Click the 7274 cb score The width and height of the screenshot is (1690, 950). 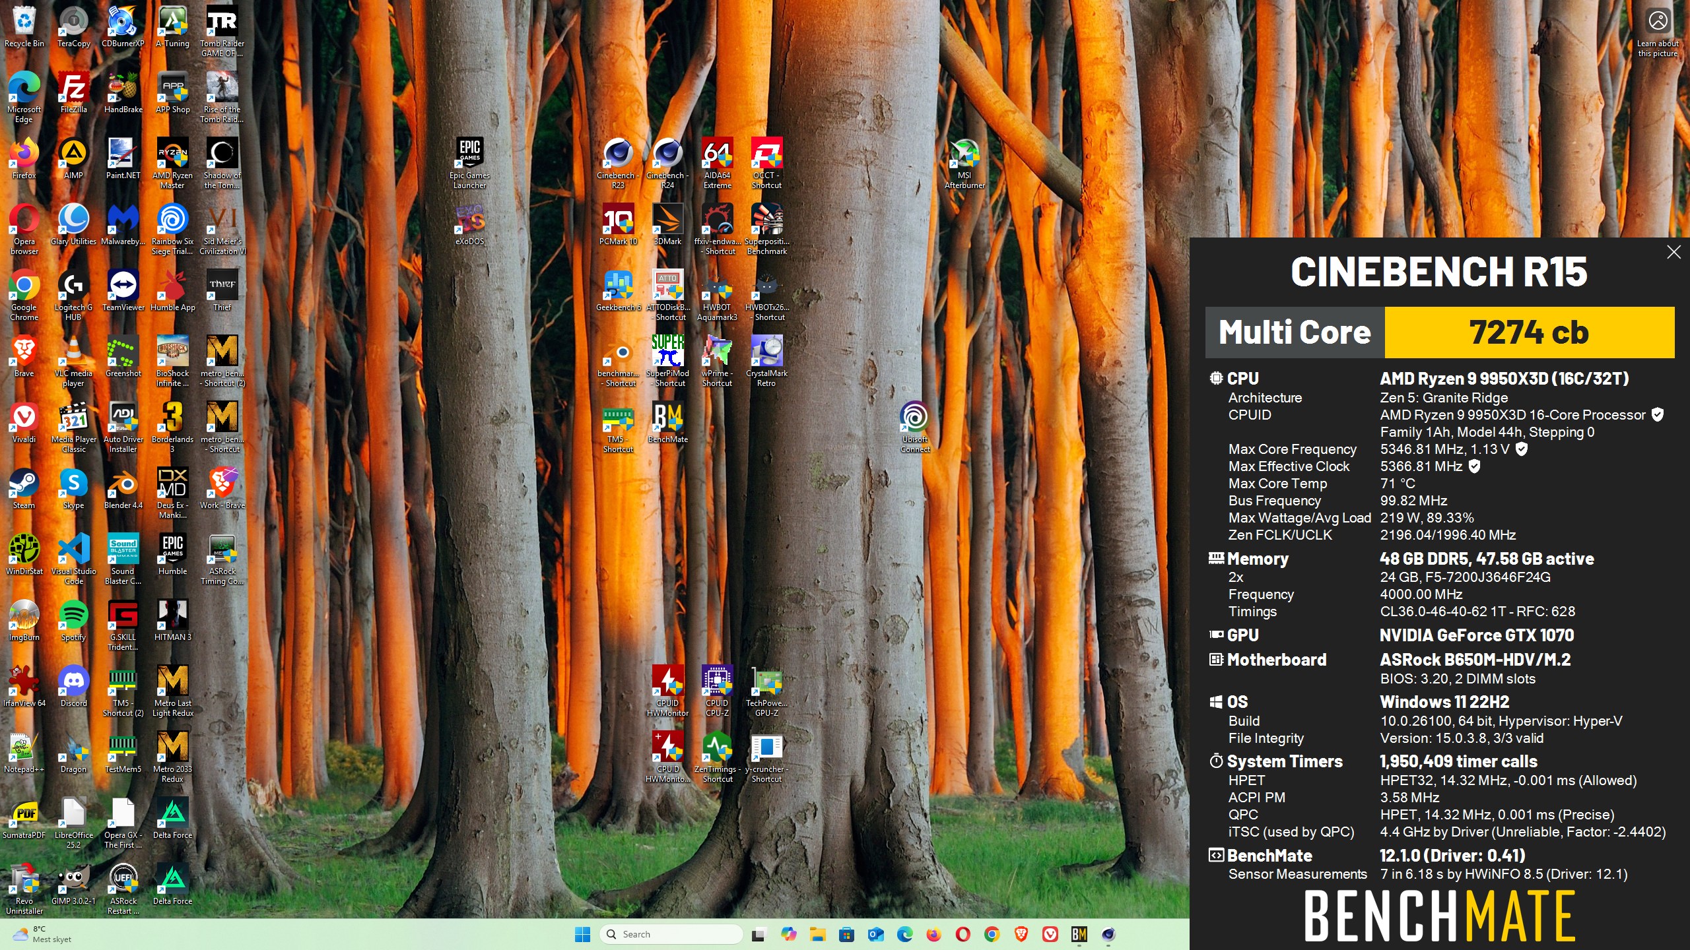(1529, 332)
